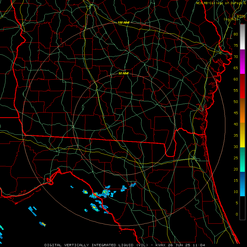Image resolution: width=247 pixels, height=247 pixels.
Task: Click the scale value "70"
Action: click(236, 57)
